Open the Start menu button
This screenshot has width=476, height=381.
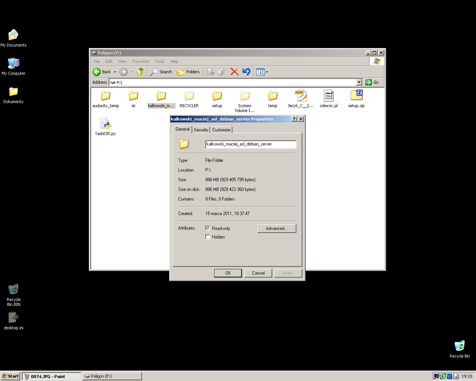(10, 376)
